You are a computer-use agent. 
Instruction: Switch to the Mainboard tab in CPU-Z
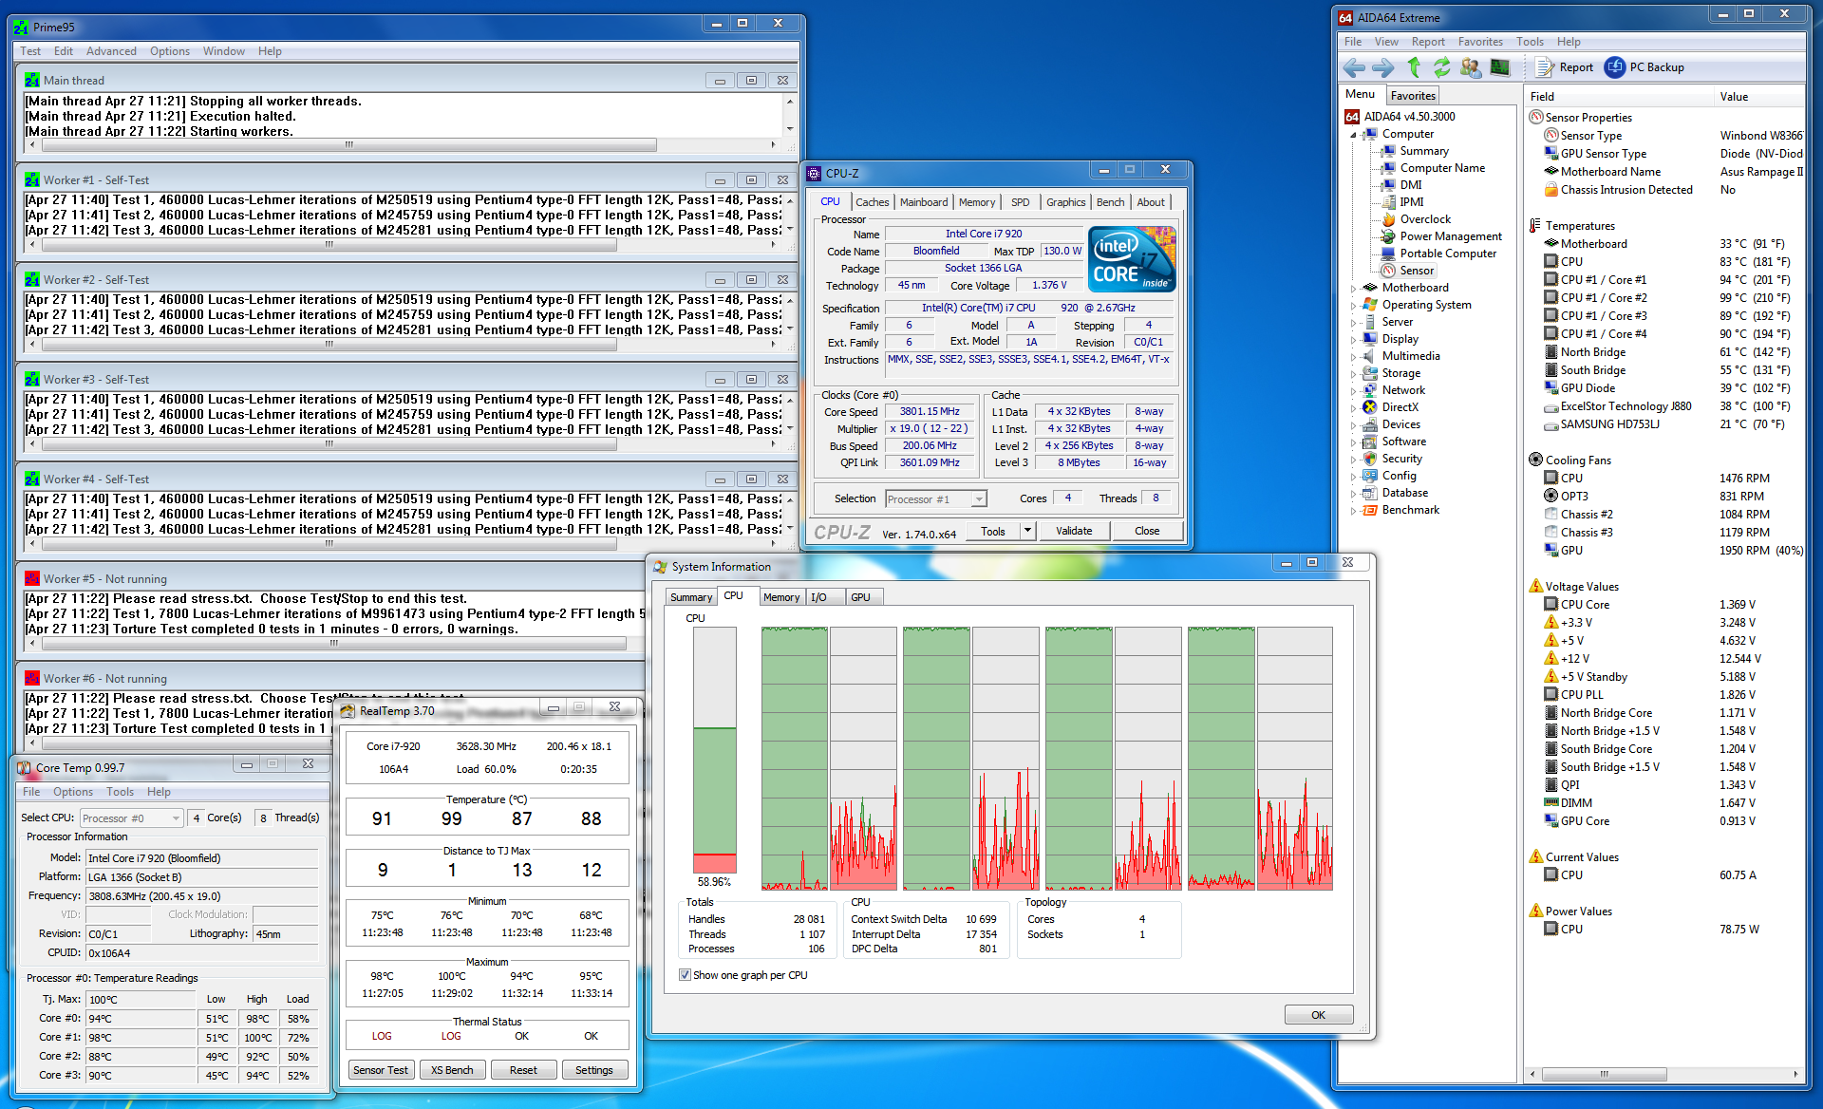pyautogui.click(x=923, y=202)
